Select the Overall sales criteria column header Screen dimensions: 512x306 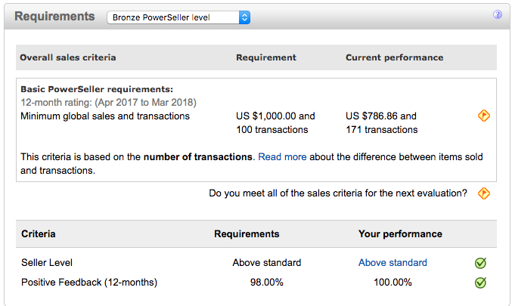pyautogui.click(x=68, y=57)
